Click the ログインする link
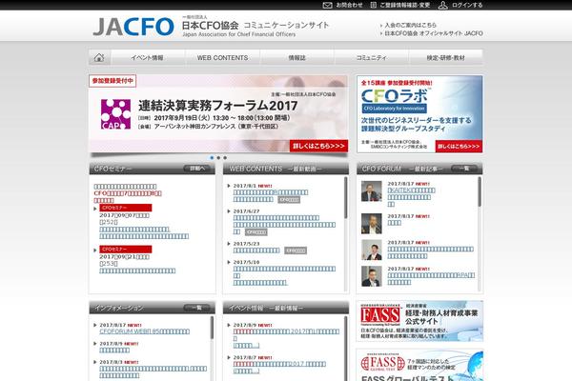Screen dimensions: 572x381 click(467, 5)
